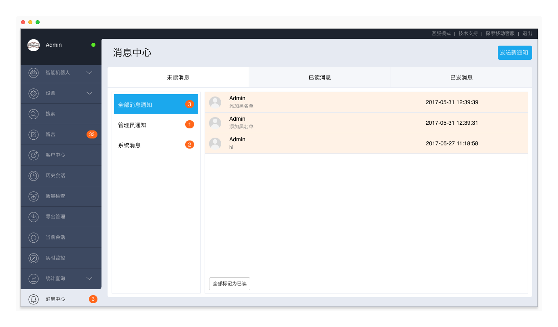The width and height of the screenshot is (558, 327).
Task: Click the Admin profile avatar in sidebar
Action: tap(34, 45)
